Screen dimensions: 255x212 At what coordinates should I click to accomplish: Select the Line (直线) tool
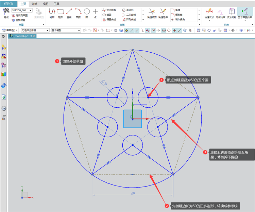click(x=69, y=13)
